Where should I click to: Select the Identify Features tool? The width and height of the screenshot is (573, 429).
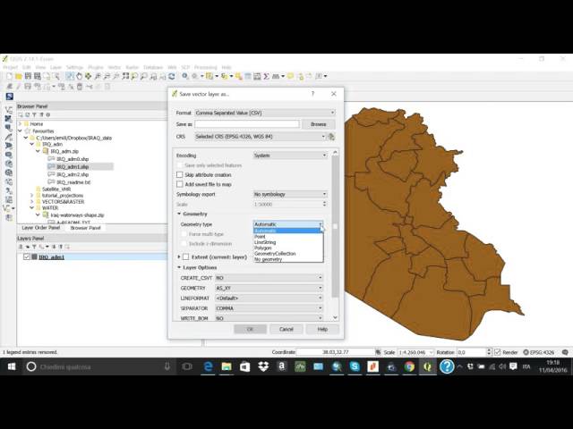click(185, 76)
